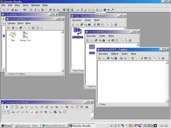Toggle details column view in RESCUEPET_Tables

pyautogui.click(x=163, y=58)
